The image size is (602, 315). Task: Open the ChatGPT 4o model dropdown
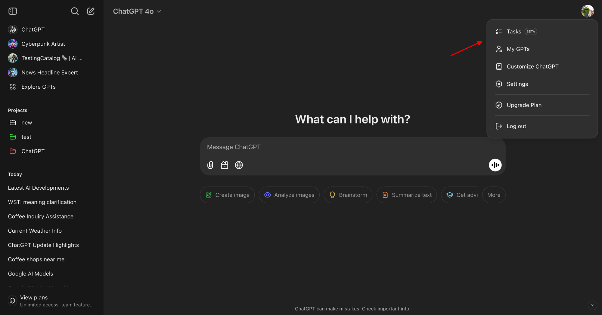[137, 11]
